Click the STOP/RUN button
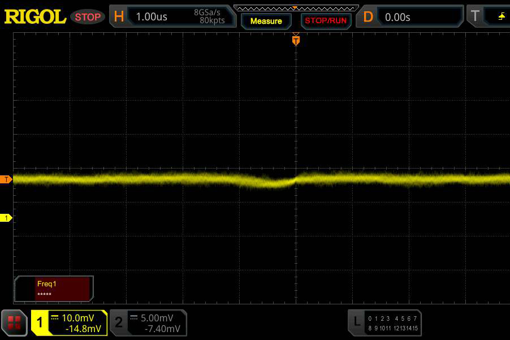 click(x=326, y=21)
